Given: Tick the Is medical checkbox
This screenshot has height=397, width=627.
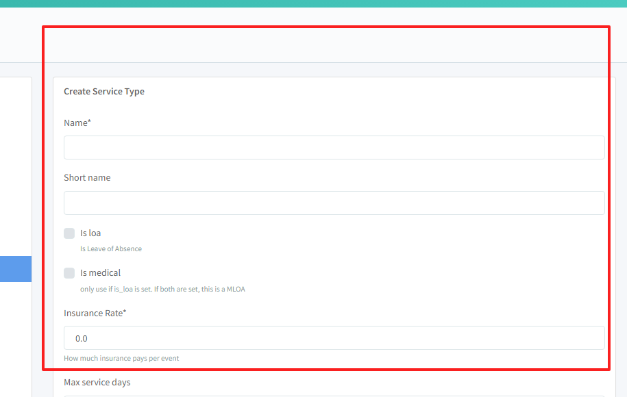Looking at the screenshot, I should (69, 273).
